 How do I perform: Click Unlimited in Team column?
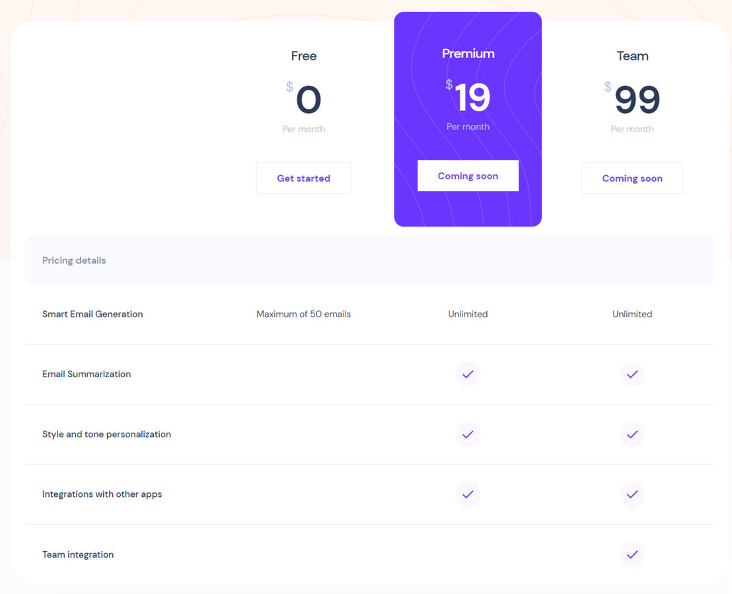[632, 315]
